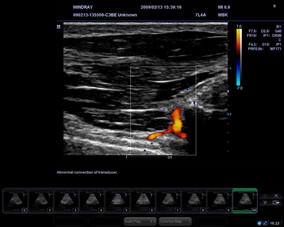
Task: Click the storage device tray icon
Action: coord(265,223)
